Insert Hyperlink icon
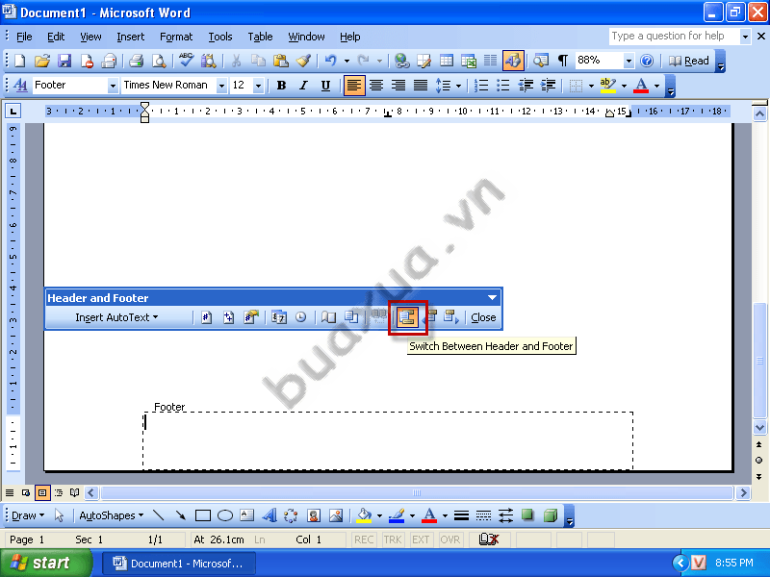This screenshot has height=577, width=770. coord(402,61)
